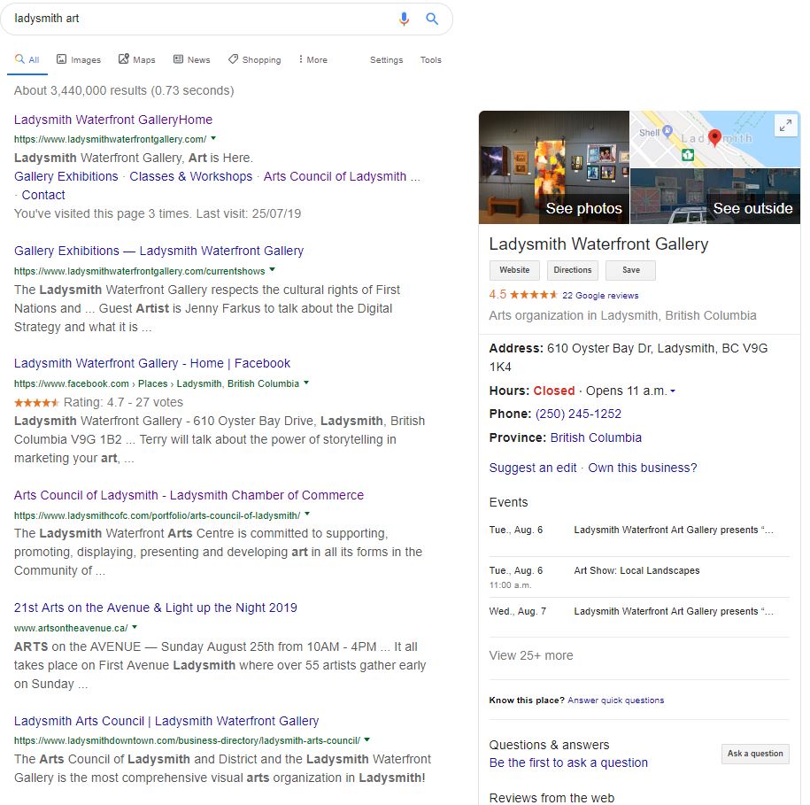The width and height of the screenshot is (810, 805).
Task: Open 'Ladysmith Waterfront GalleryHome' result
Action: (113, 120)
